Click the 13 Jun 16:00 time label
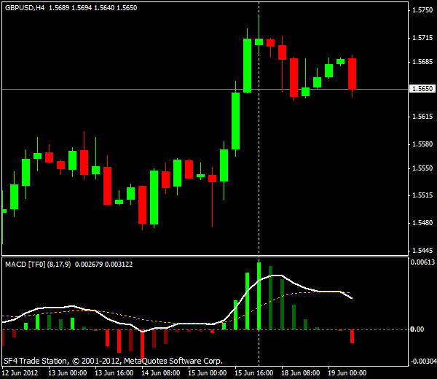The width and height of the screenshot is (437, 379). (x=114, y=373)
